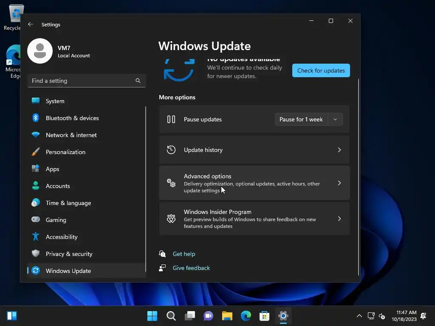Viewport: 435px width, 326px height.
Task: Launch File Explorer from taskbar
Action: tap(227, 316)
